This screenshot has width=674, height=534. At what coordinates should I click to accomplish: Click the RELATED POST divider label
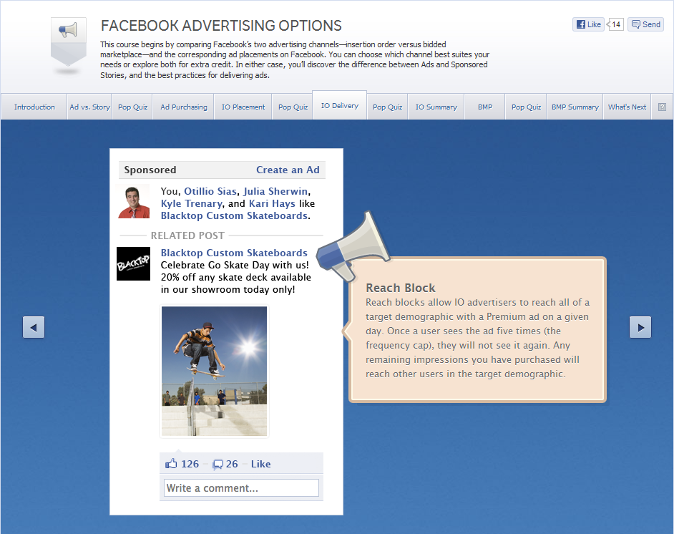point(187,236)
